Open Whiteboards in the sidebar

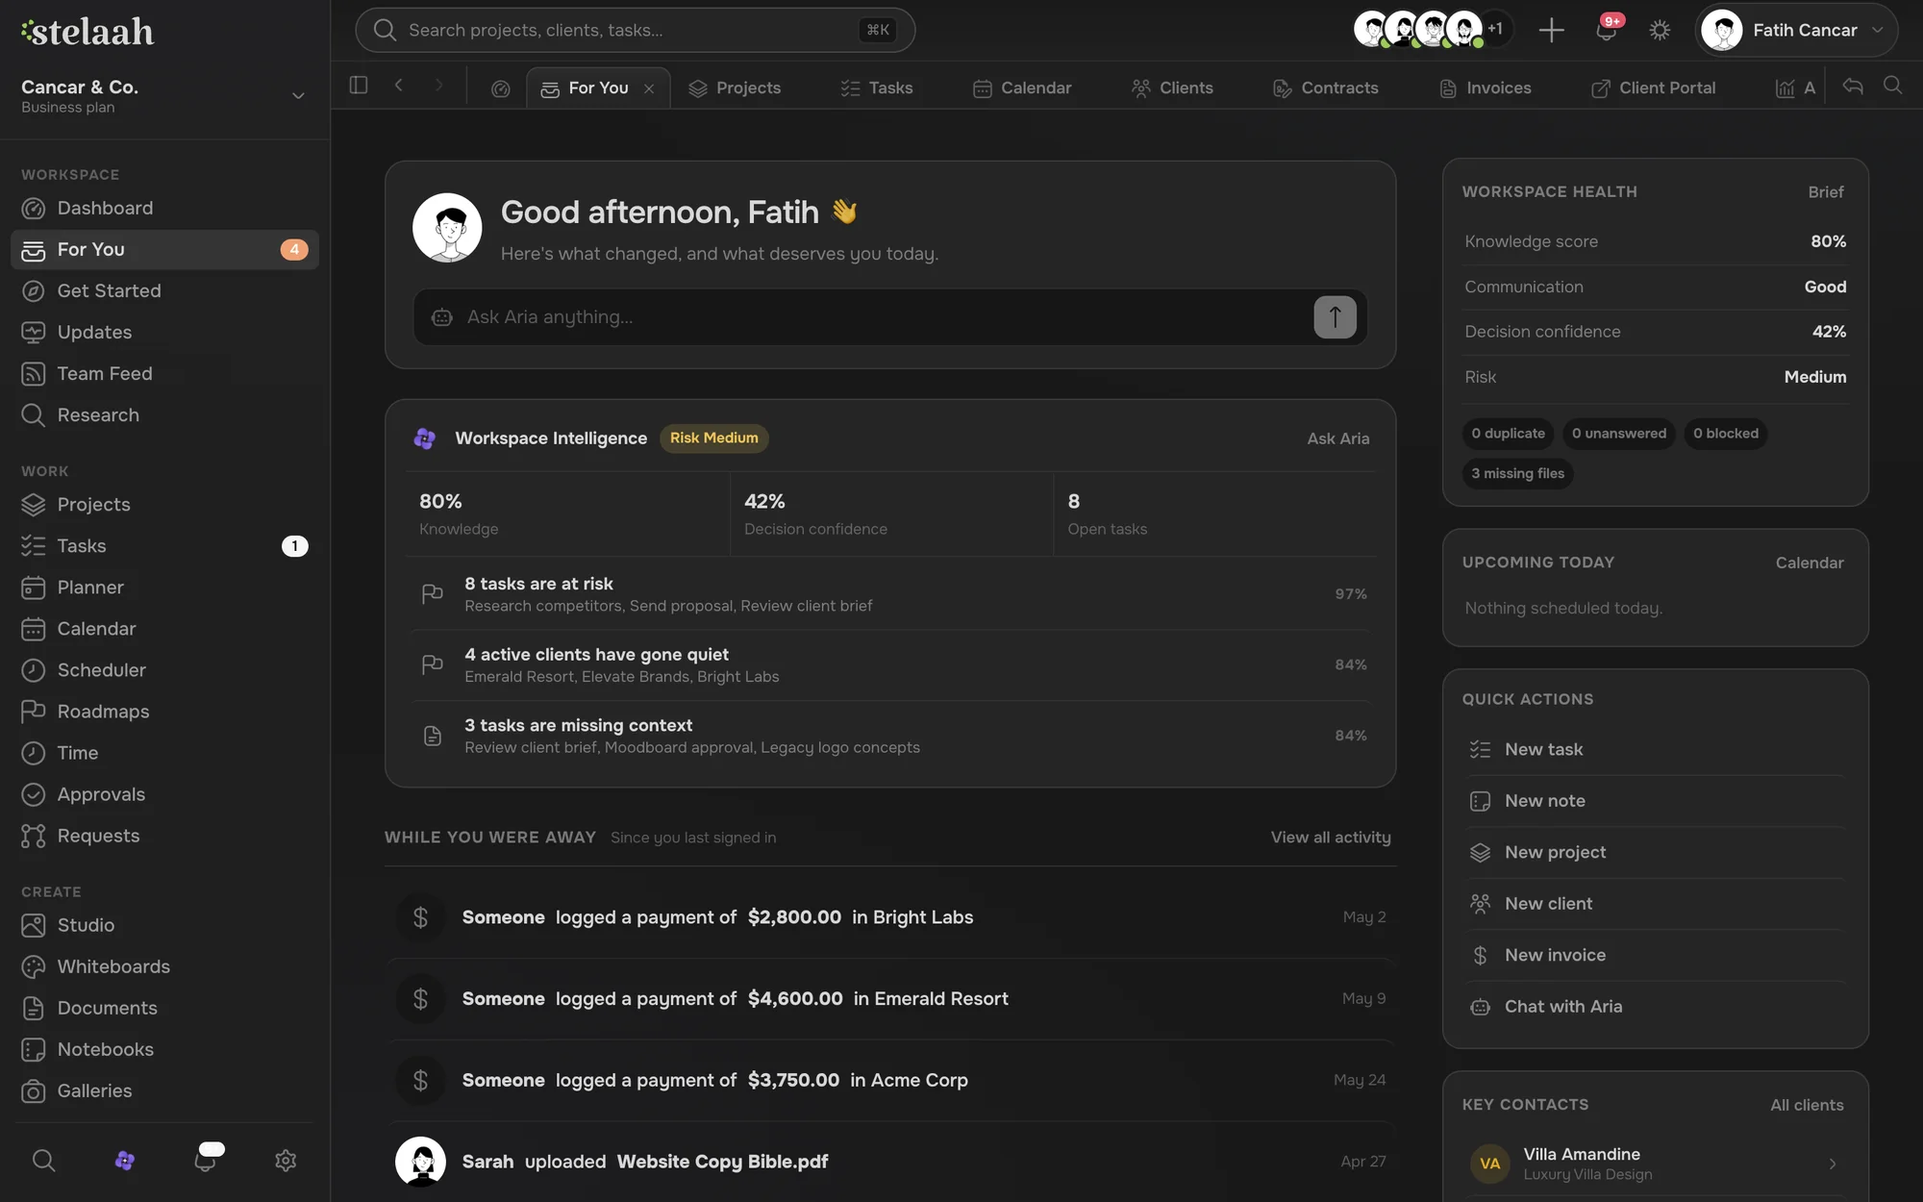pyautogui.click(x=164, y=965)
